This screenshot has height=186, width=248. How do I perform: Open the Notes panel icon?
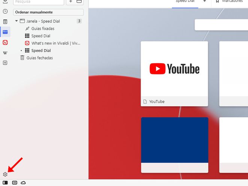click(5, 22)
